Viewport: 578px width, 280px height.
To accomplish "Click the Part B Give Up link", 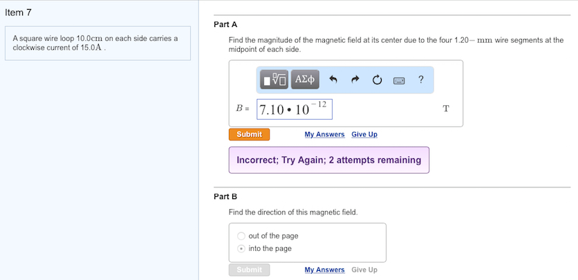I will click(x=364, y=270).
